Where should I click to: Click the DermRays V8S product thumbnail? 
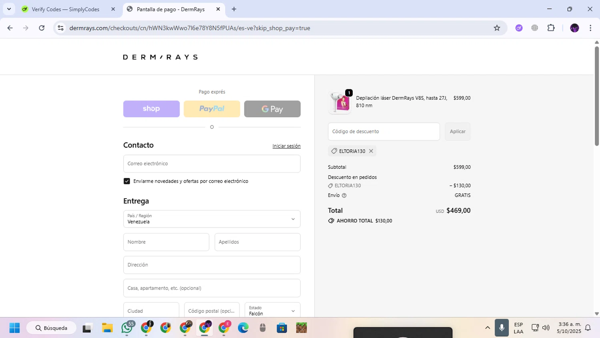(x=340, y=102)
